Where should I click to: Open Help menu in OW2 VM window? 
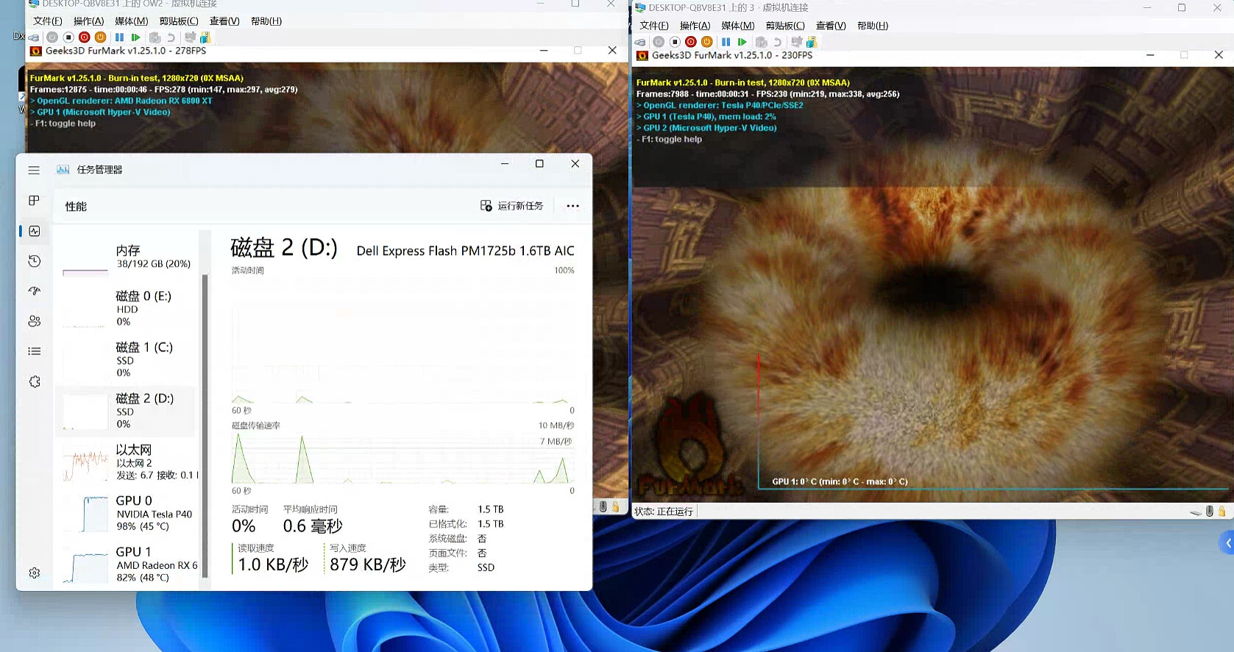pyautogui.click(x=266, y=21)
